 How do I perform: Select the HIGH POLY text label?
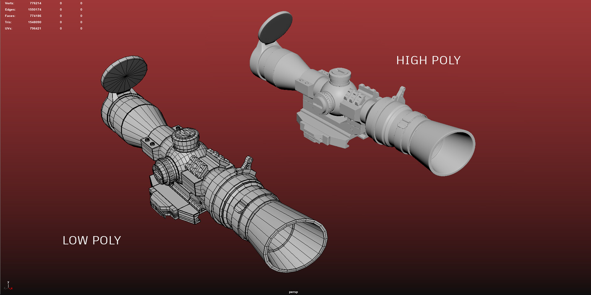pyautogui.click(x=429, y=60)
